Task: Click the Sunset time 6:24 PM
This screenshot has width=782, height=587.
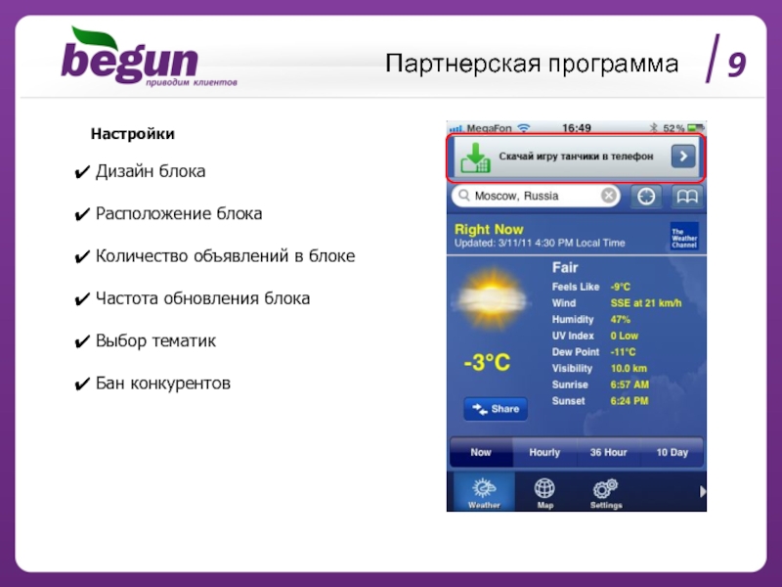Action: [x=630, y=401]
